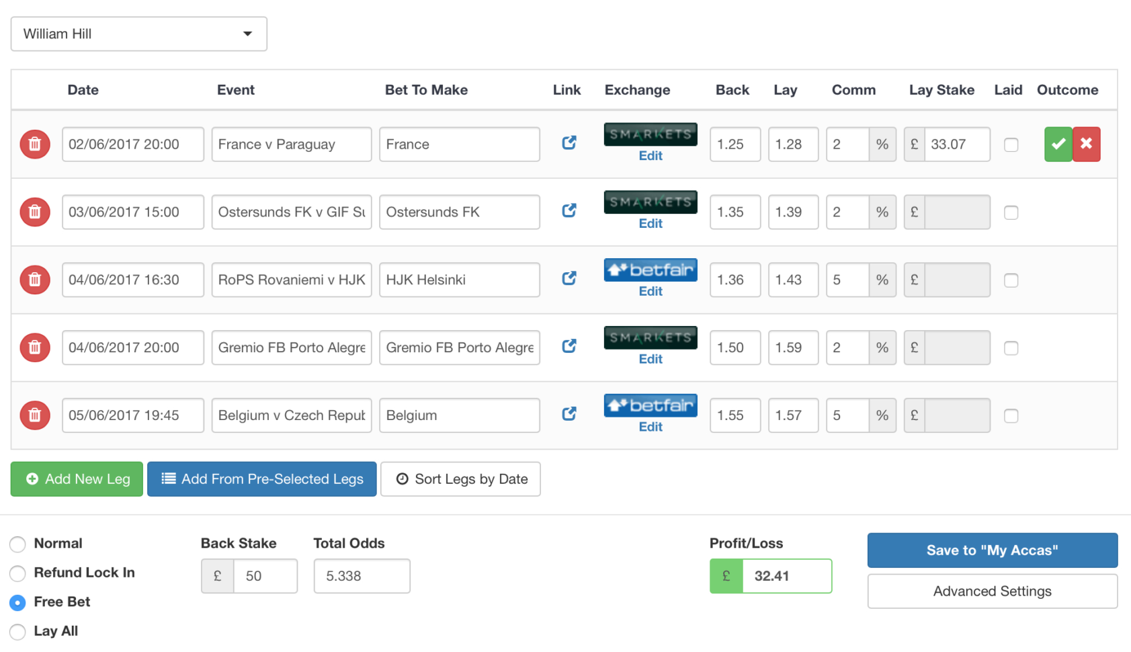This screenshot has height=652, width=1131.
Task: Edit the exchange for Gremio FB bet
Action: pos(650,359)
